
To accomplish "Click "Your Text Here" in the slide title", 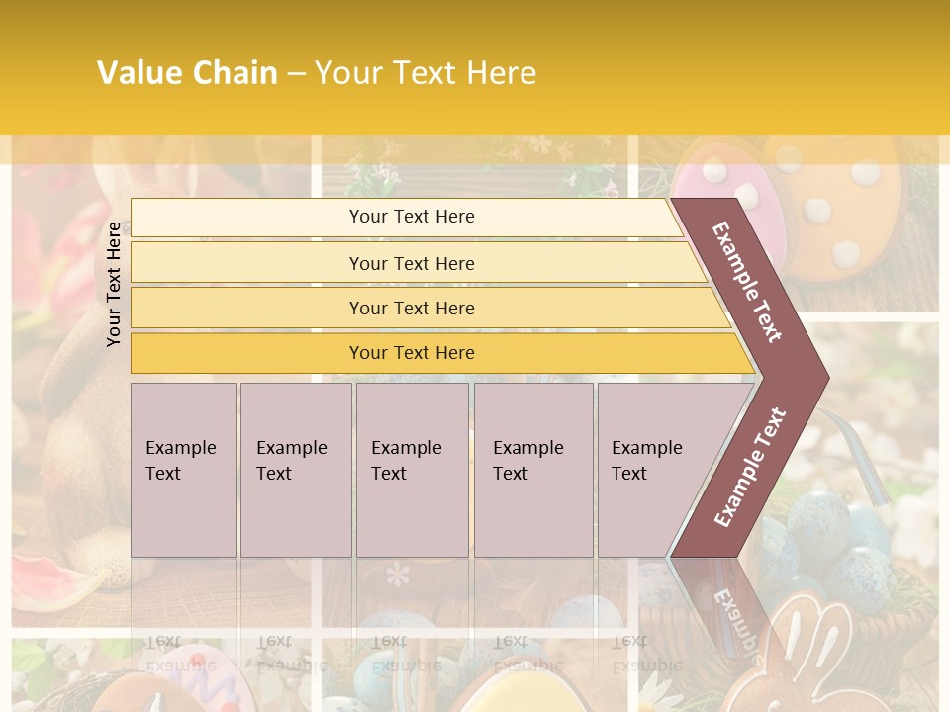I will click(x=426, y=73).
